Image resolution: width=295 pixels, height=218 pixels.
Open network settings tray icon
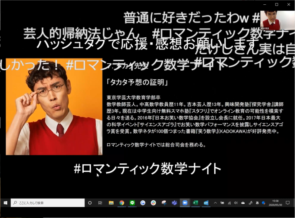pyautogui.click(x=229, y=203)
